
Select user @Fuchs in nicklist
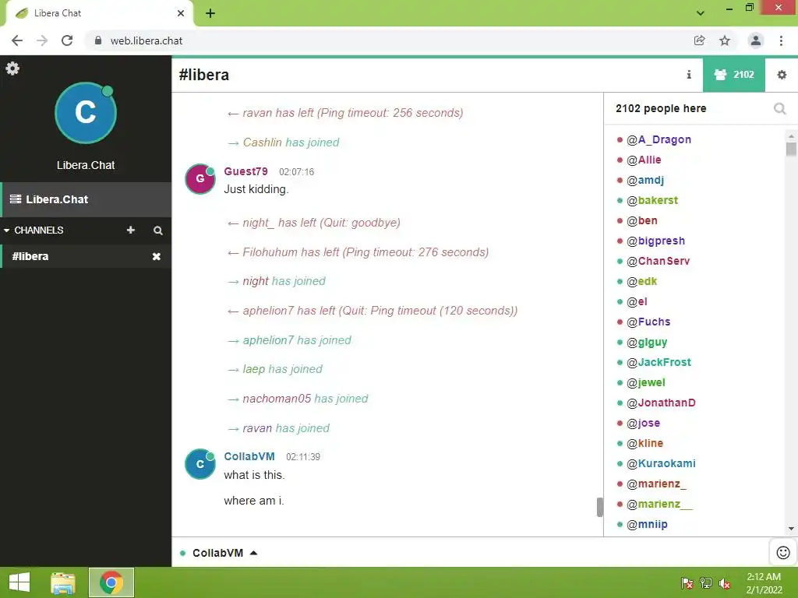(x=648, y=322)
